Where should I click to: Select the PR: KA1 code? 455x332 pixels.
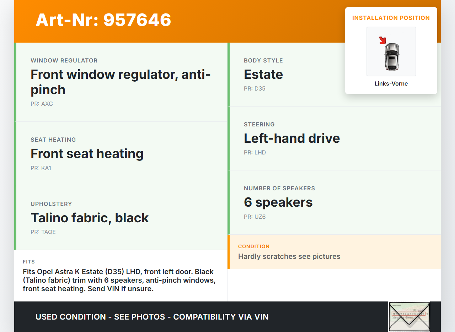[41, 168]
